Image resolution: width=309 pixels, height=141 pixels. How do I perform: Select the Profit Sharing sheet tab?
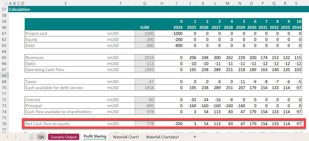tap(95, 137)
